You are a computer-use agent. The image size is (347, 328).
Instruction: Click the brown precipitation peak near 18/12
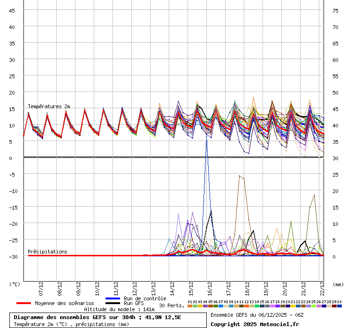pyautogui.click(x=239, y=176)
